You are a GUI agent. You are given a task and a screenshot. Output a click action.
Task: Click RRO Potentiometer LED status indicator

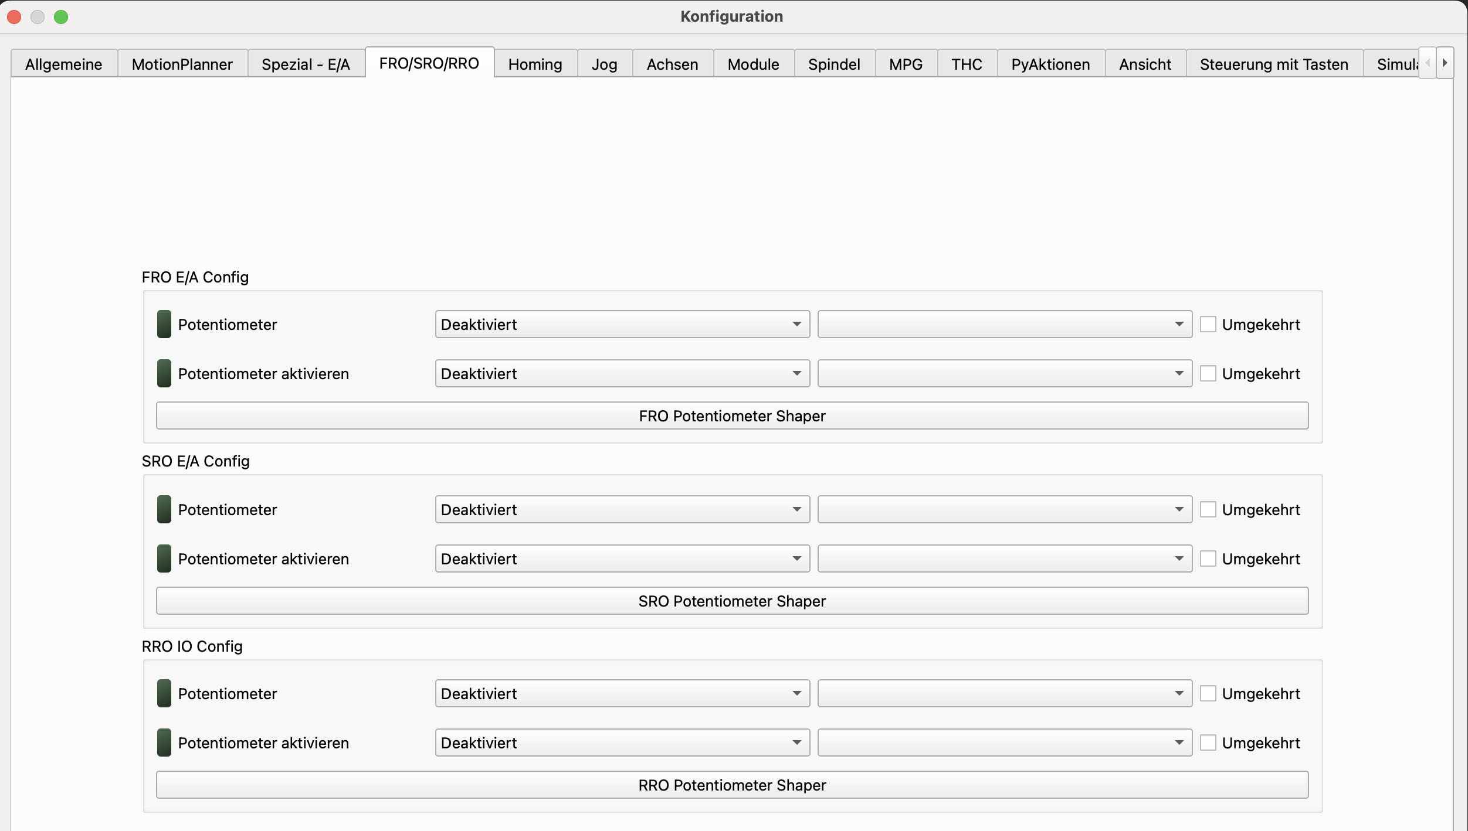point(164,693)
